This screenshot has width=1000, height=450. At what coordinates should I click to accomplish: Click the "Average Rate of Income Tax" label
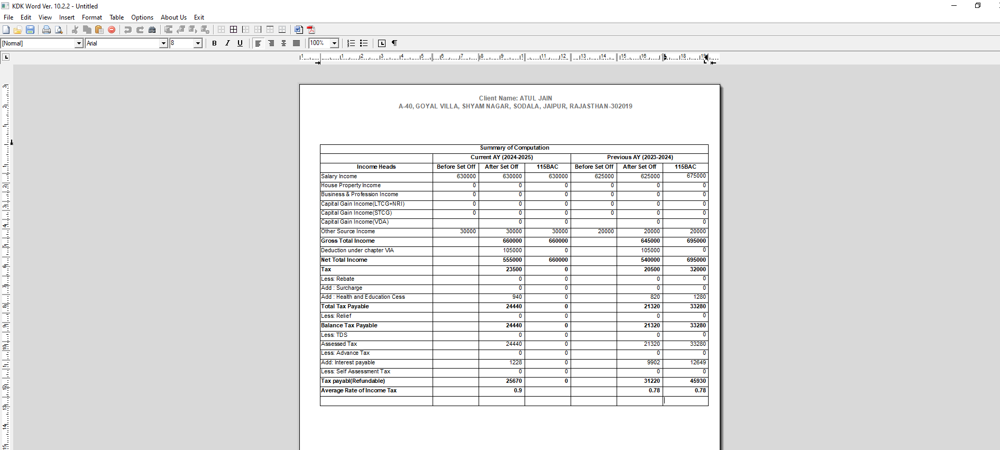pyautogui.click(x=359, y=391)
